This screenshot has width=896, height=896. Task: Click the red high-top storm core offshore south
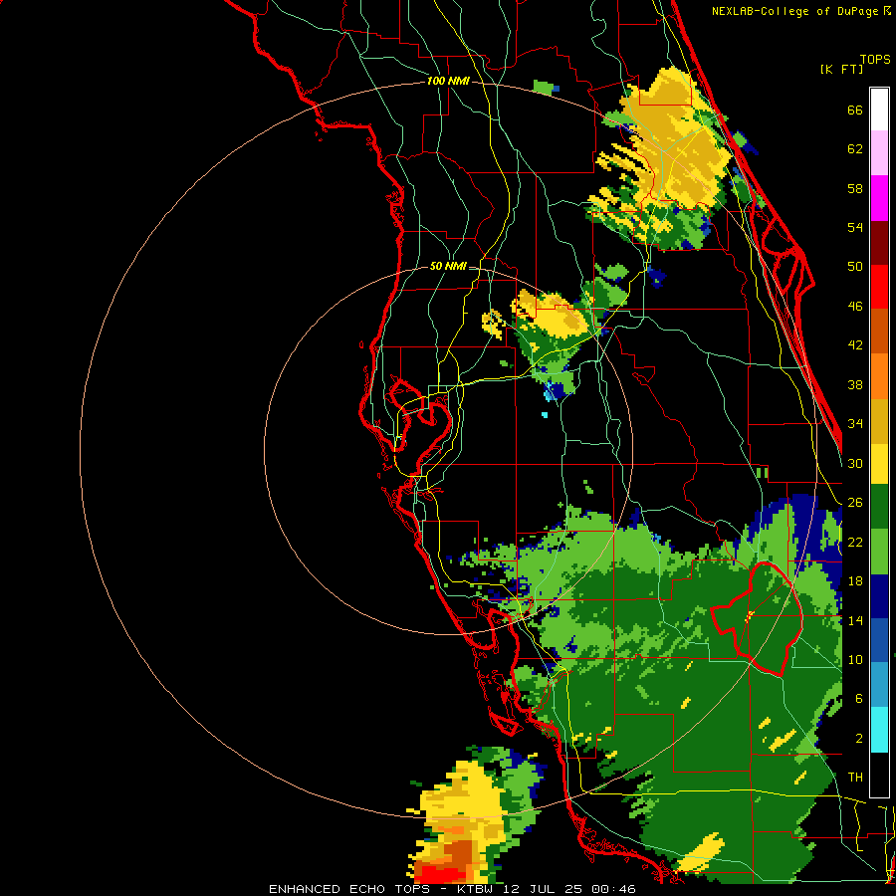(x=440, y=874)
